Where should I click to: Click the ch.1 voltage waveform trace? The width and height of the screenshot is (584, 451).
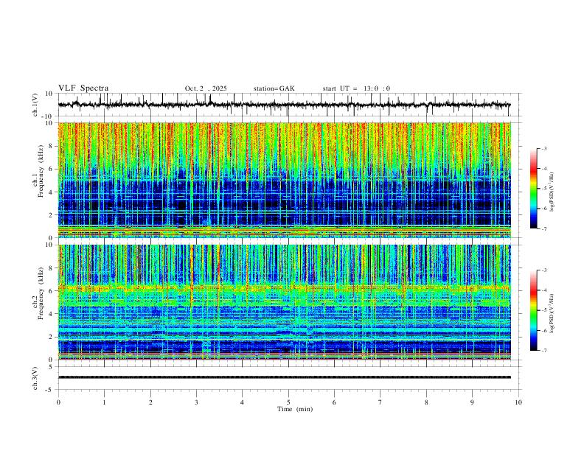click(284, 105)
